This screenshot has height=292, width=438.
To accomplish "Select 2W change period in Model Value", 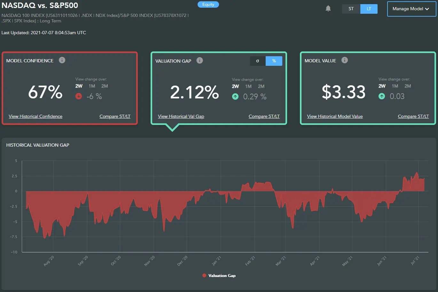I will click(x=382, y=86).
